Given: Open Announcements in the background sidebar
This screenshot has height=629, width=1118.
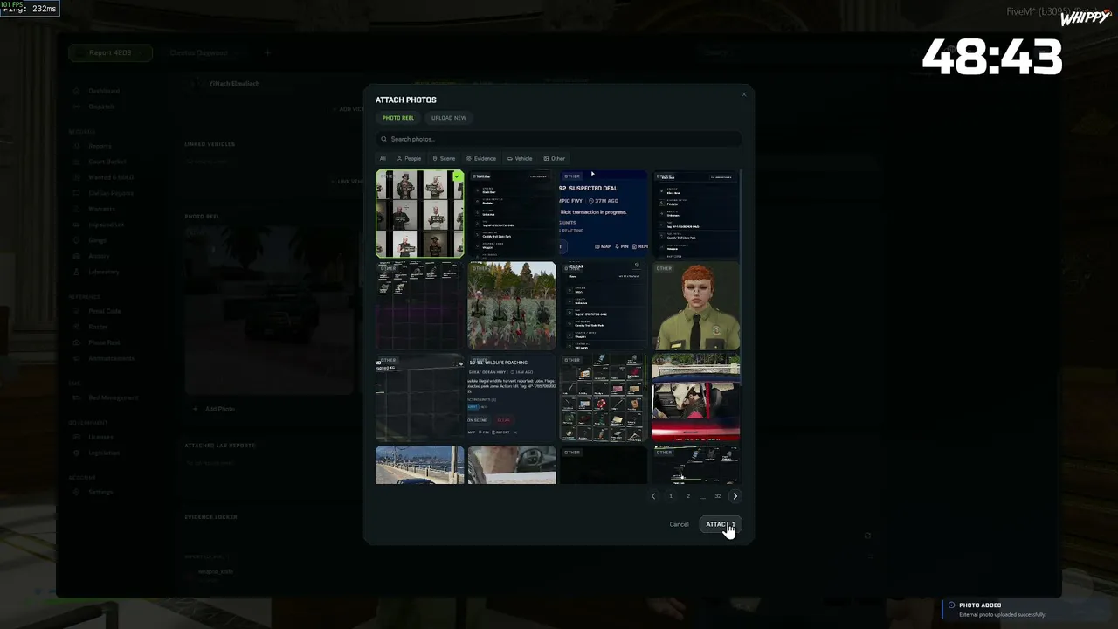Looking at the screenshot, I should click(x=112, y=358).
